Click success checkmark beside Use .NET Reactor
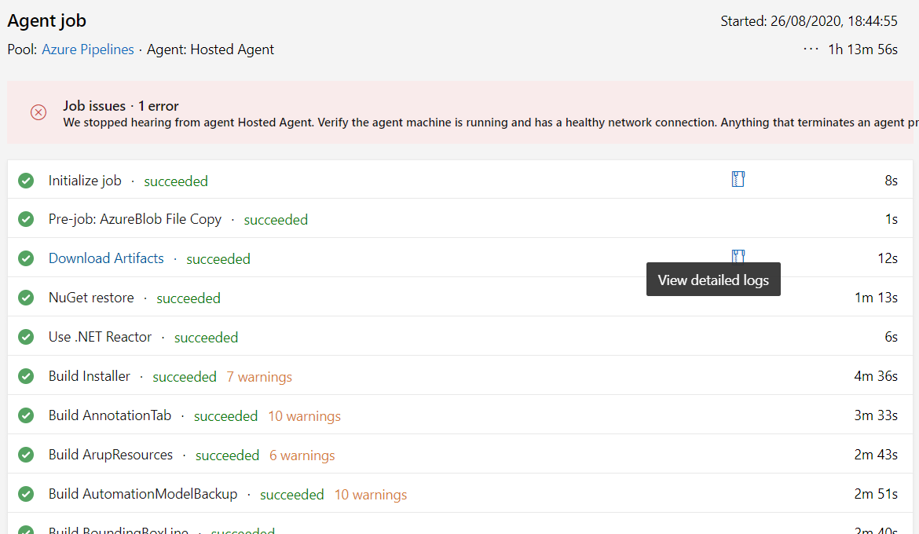The height and width of the screenshot is (534, 919). click(x=26, y=336)
